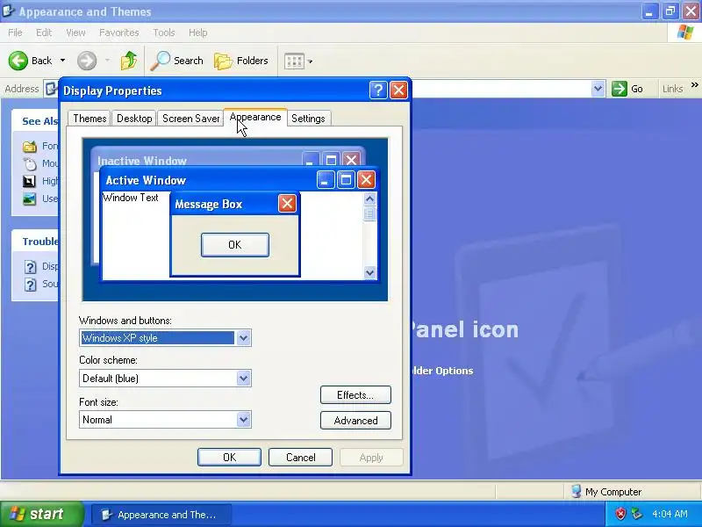Click the Cancel button
The width and height of the screenshot is (702, 527).
click(x=300, y=457)
